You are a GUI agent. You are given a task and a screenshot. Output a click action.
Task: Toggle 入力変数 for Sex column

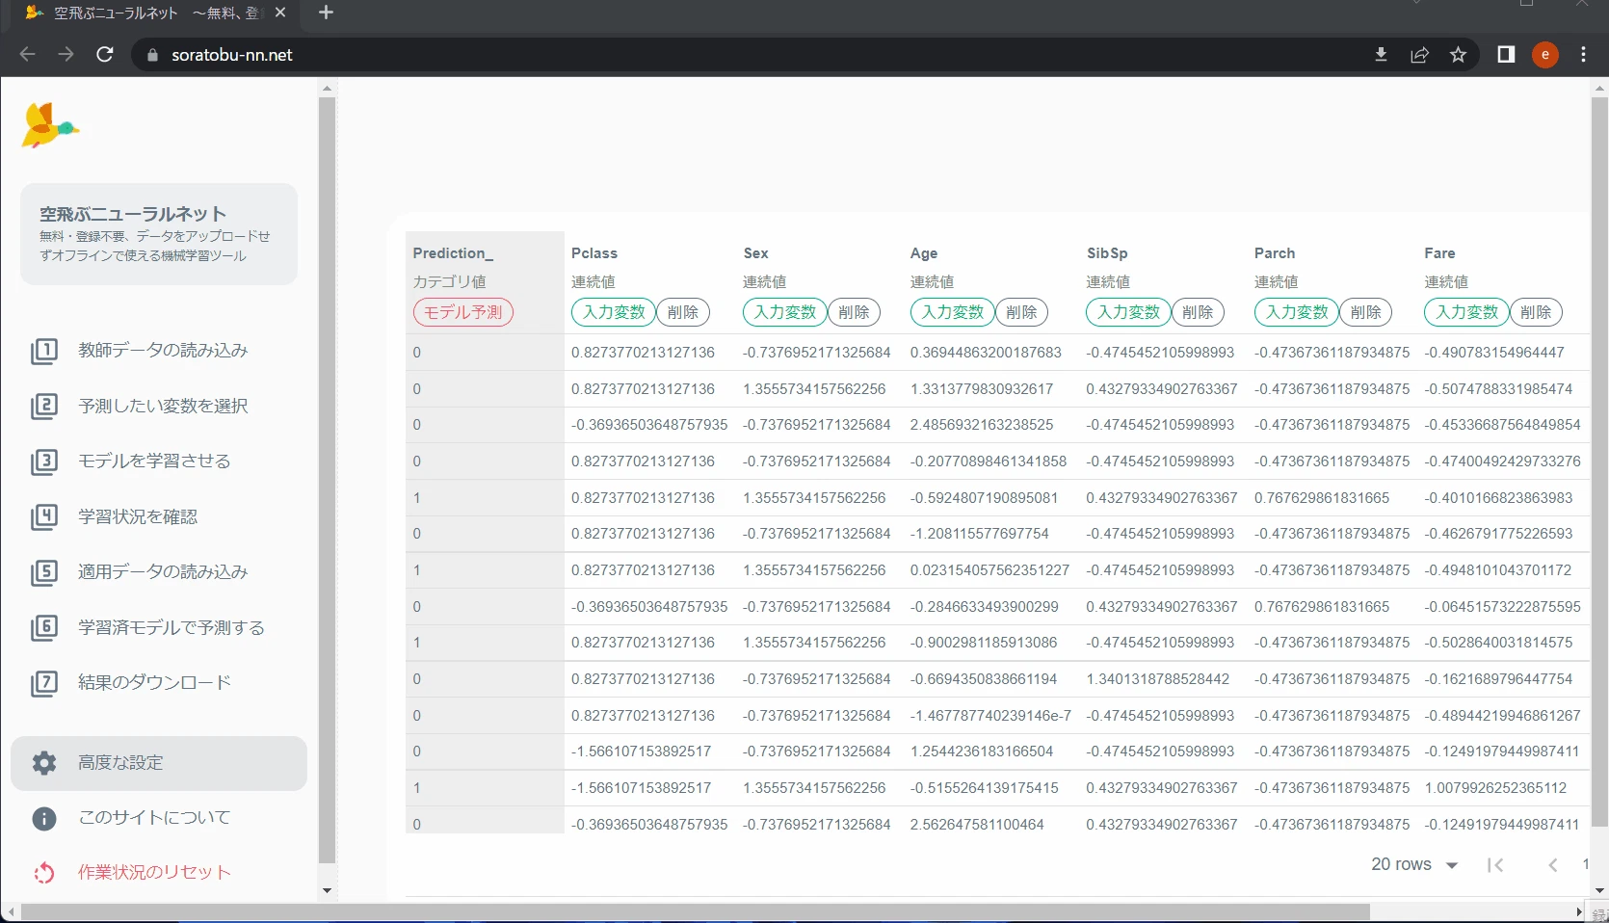pyautogui.click(x=785, y=312)
